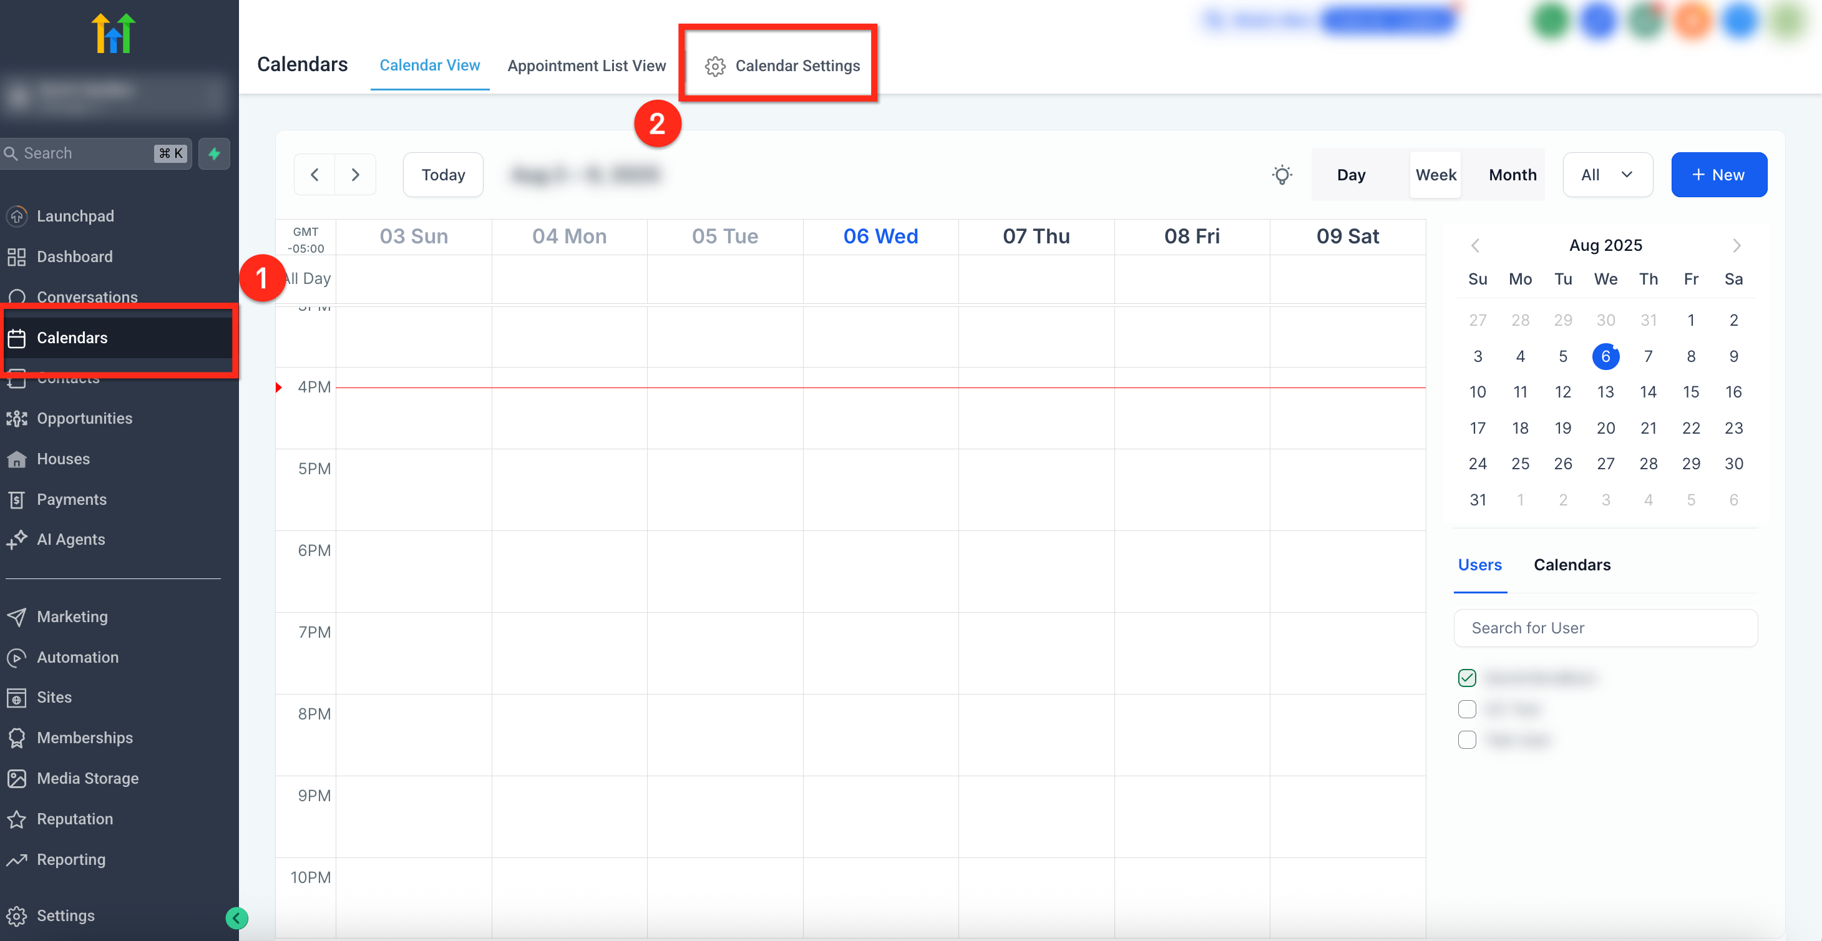Switch to Appointment List View tab
The height and width of the screenshot is (941, 1822).
tap(587, 66)
